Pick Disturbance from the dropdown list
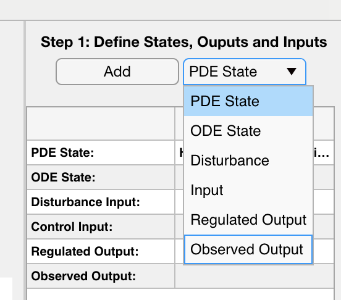 click(x=248, y=160)
